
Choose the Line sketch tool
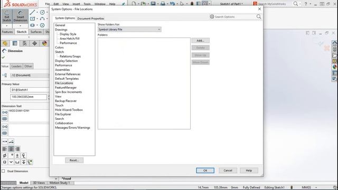[x=32, y=12]
